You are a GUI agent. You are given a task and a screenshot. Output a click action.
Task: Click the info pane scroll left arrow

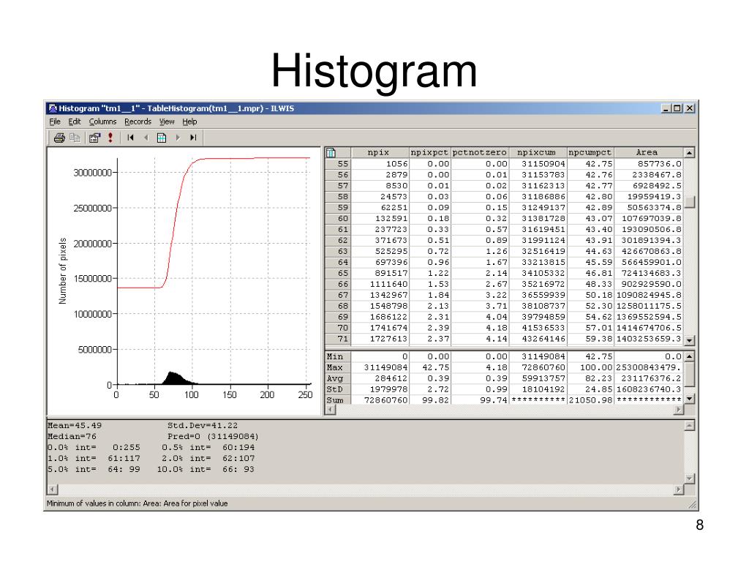coord(53,490)
